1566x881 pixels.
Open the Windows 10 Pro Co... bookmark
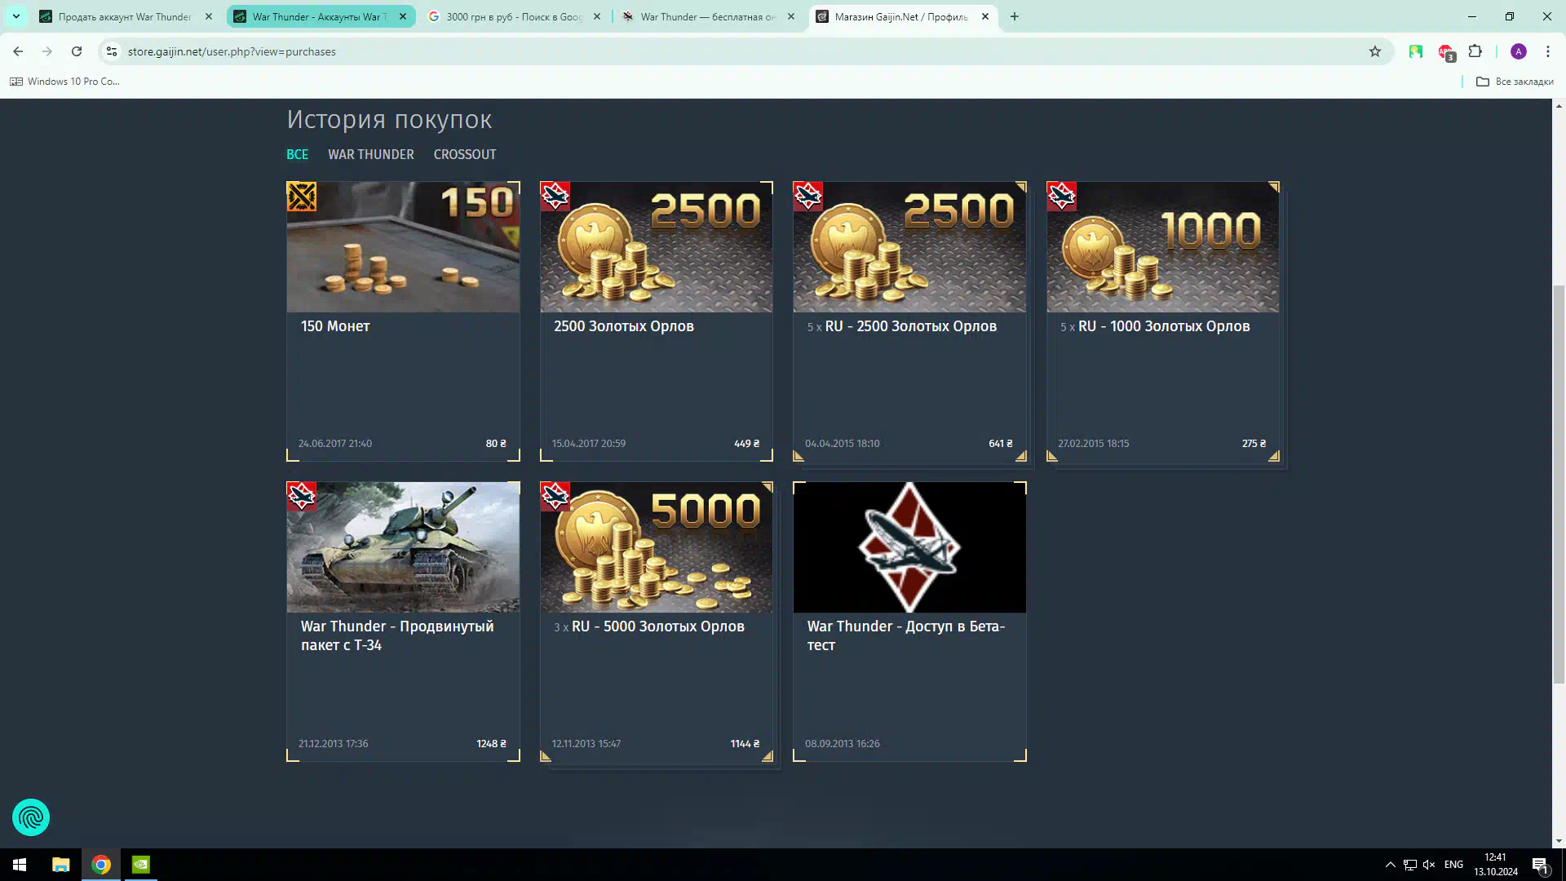coord(64,82)
